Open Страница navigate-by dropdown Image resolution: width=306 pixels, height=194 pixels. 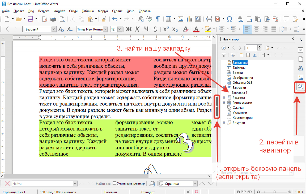point(195,183)
